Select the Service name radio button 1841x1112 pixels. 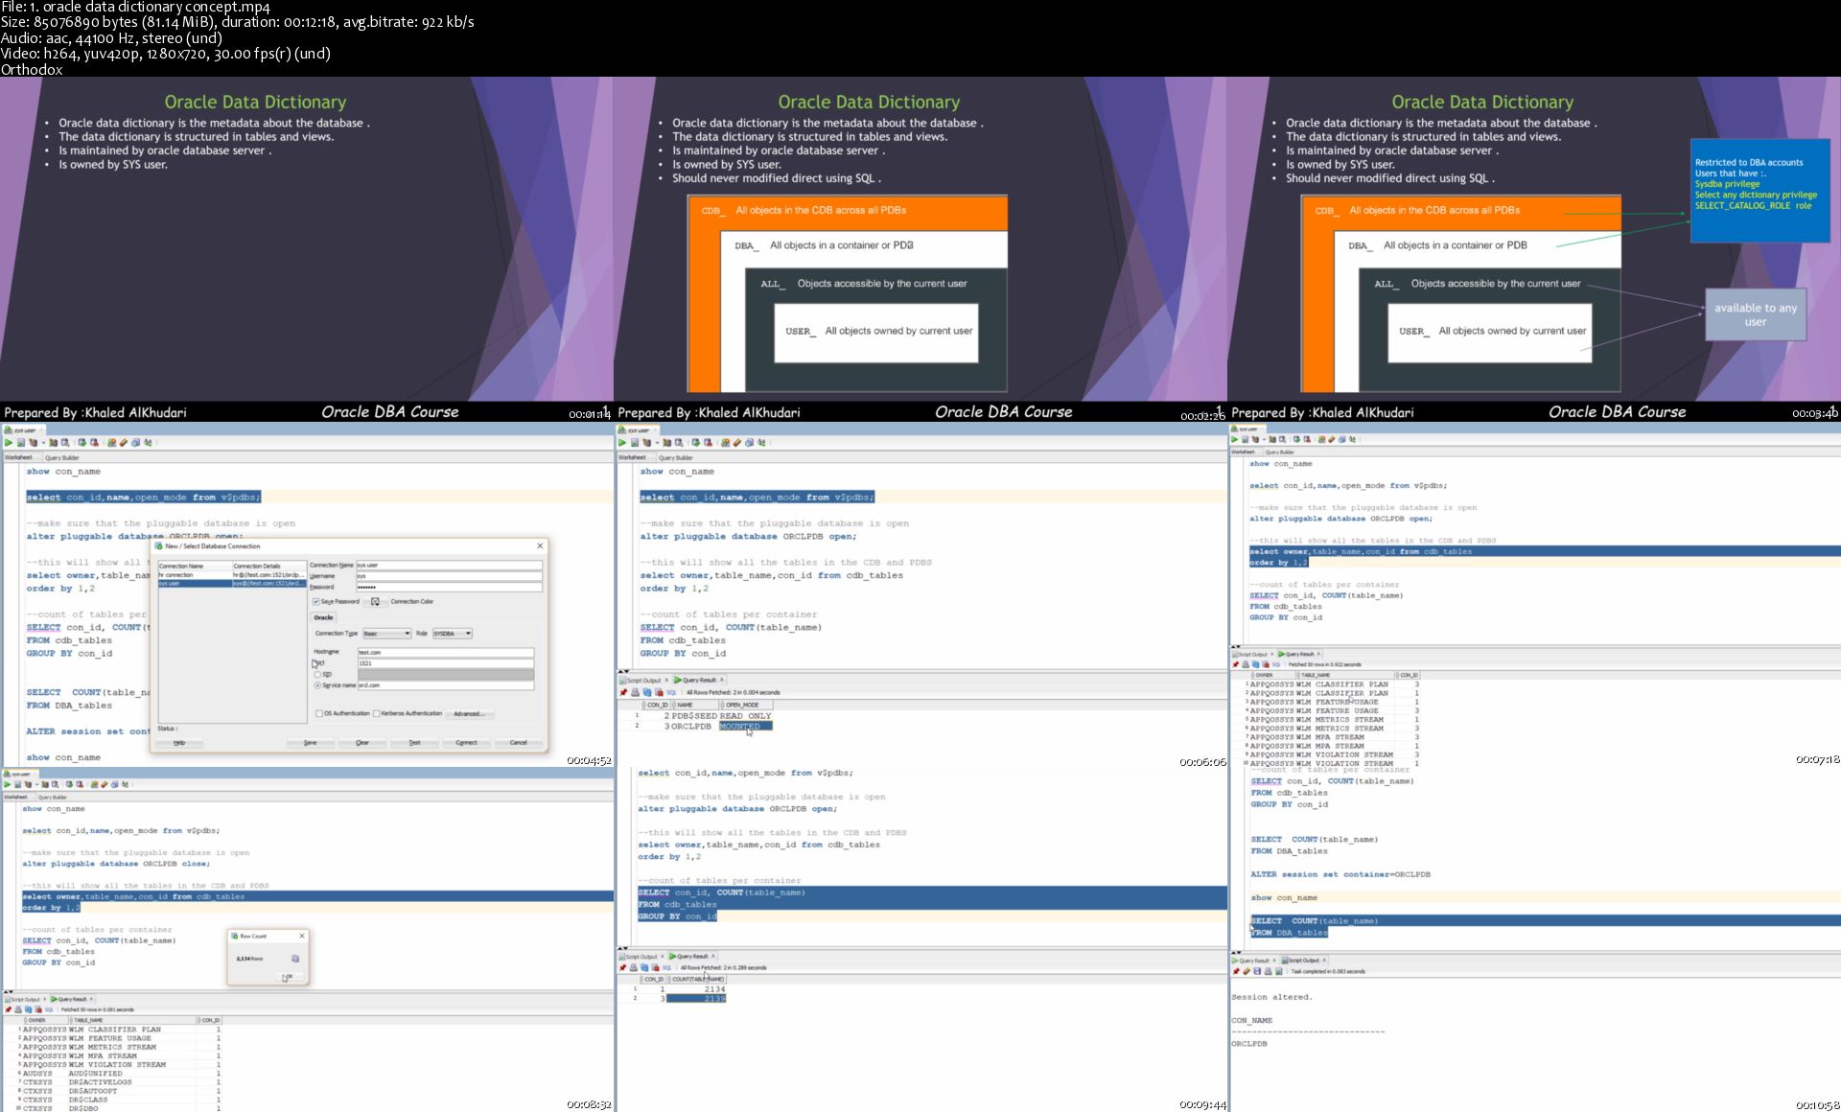(x=317, y=685)
